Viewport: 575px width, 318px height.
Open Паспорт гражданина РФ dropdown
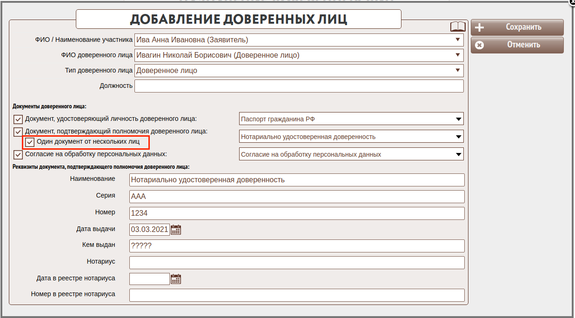(x=351, y=119)
